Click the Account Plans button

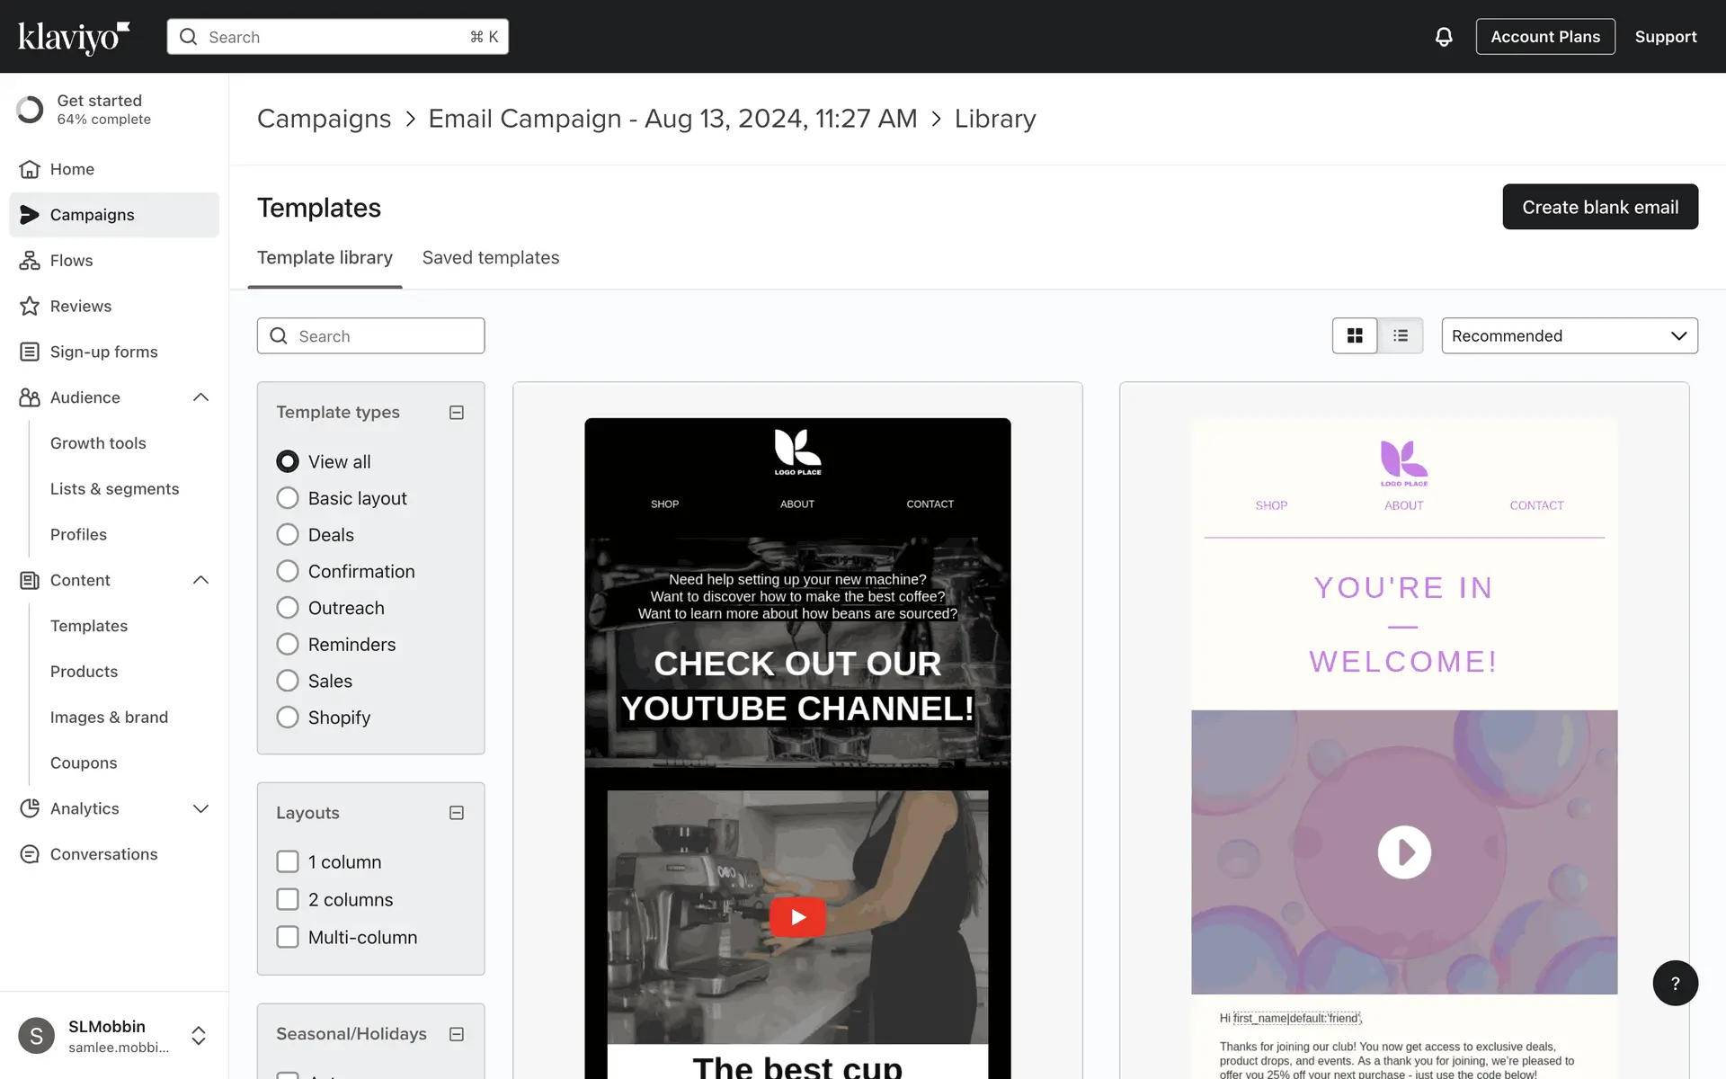pos(1544,37)
